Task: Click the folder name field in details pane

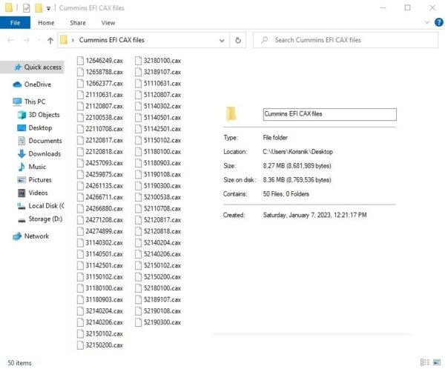Action: click(x=330, y=114)
